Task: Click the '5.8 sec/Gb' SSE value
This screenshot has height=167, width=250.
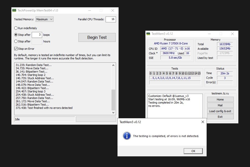Action: [175, 58]
